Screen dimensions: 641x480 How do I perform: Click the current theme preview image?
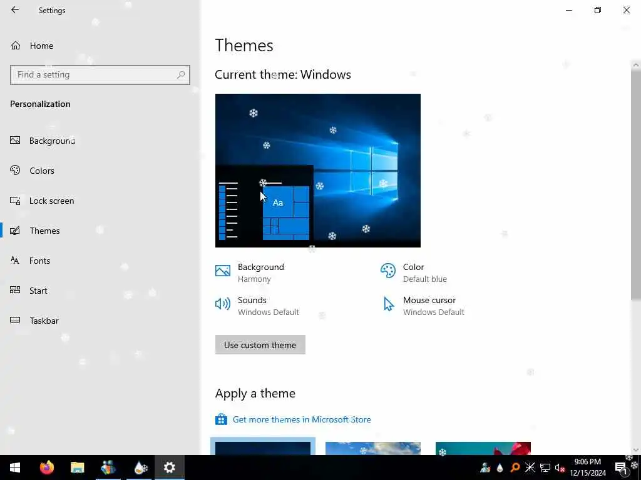tap(317, 171)
